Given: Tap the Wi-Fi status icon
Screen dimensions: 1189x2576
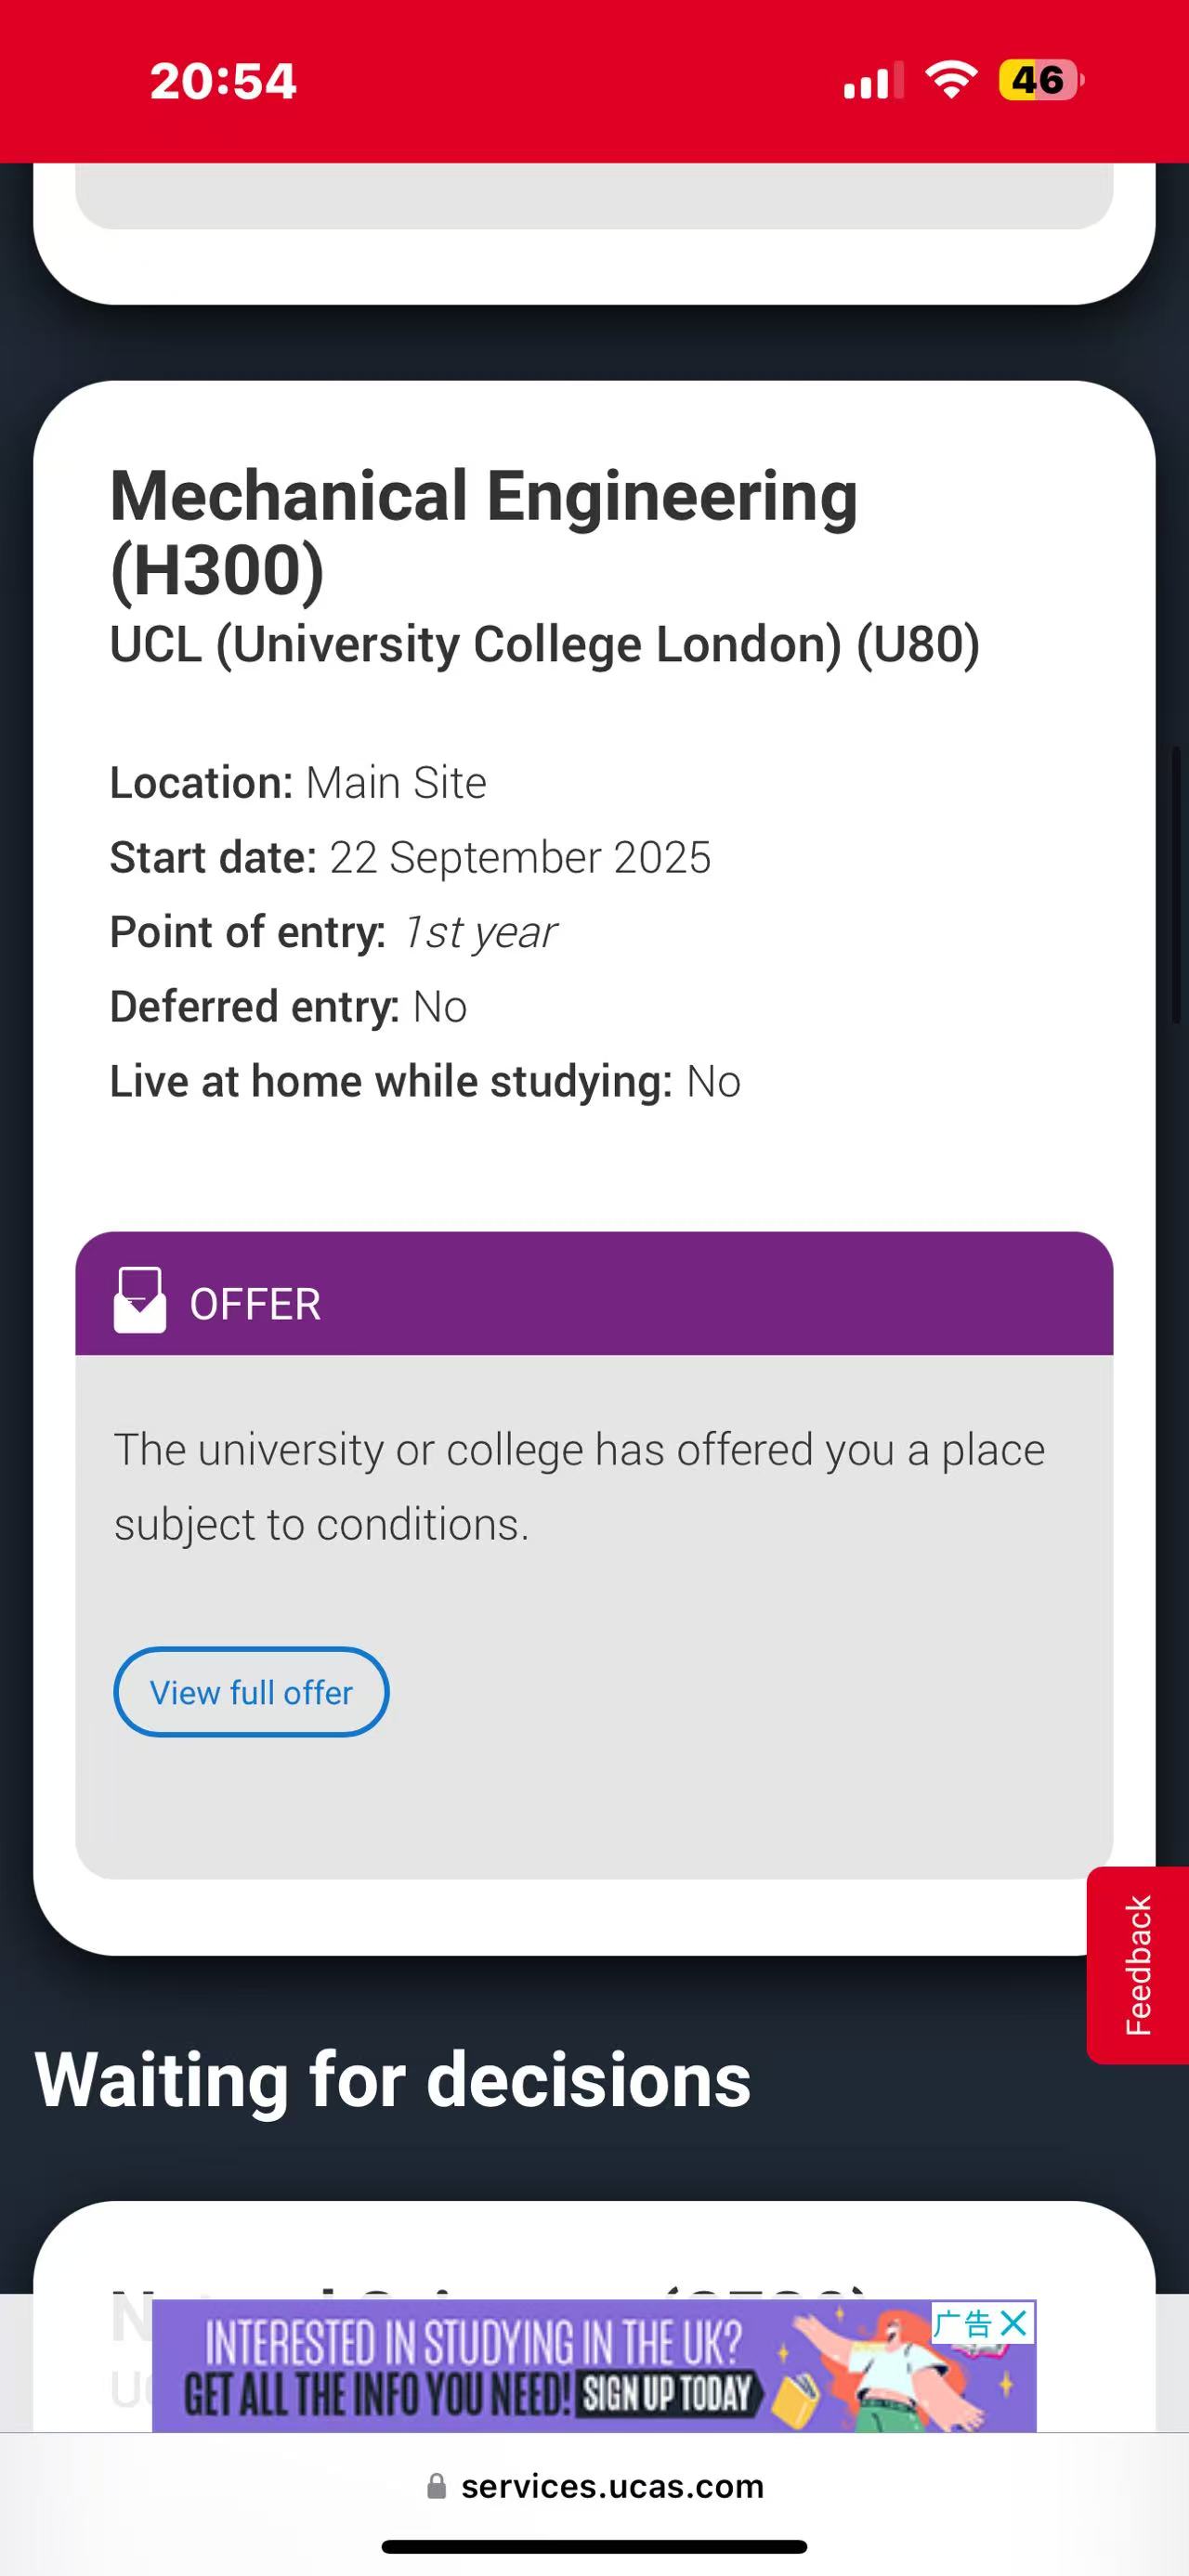Looking at the screenshot, I should click(x=950, y=80).
